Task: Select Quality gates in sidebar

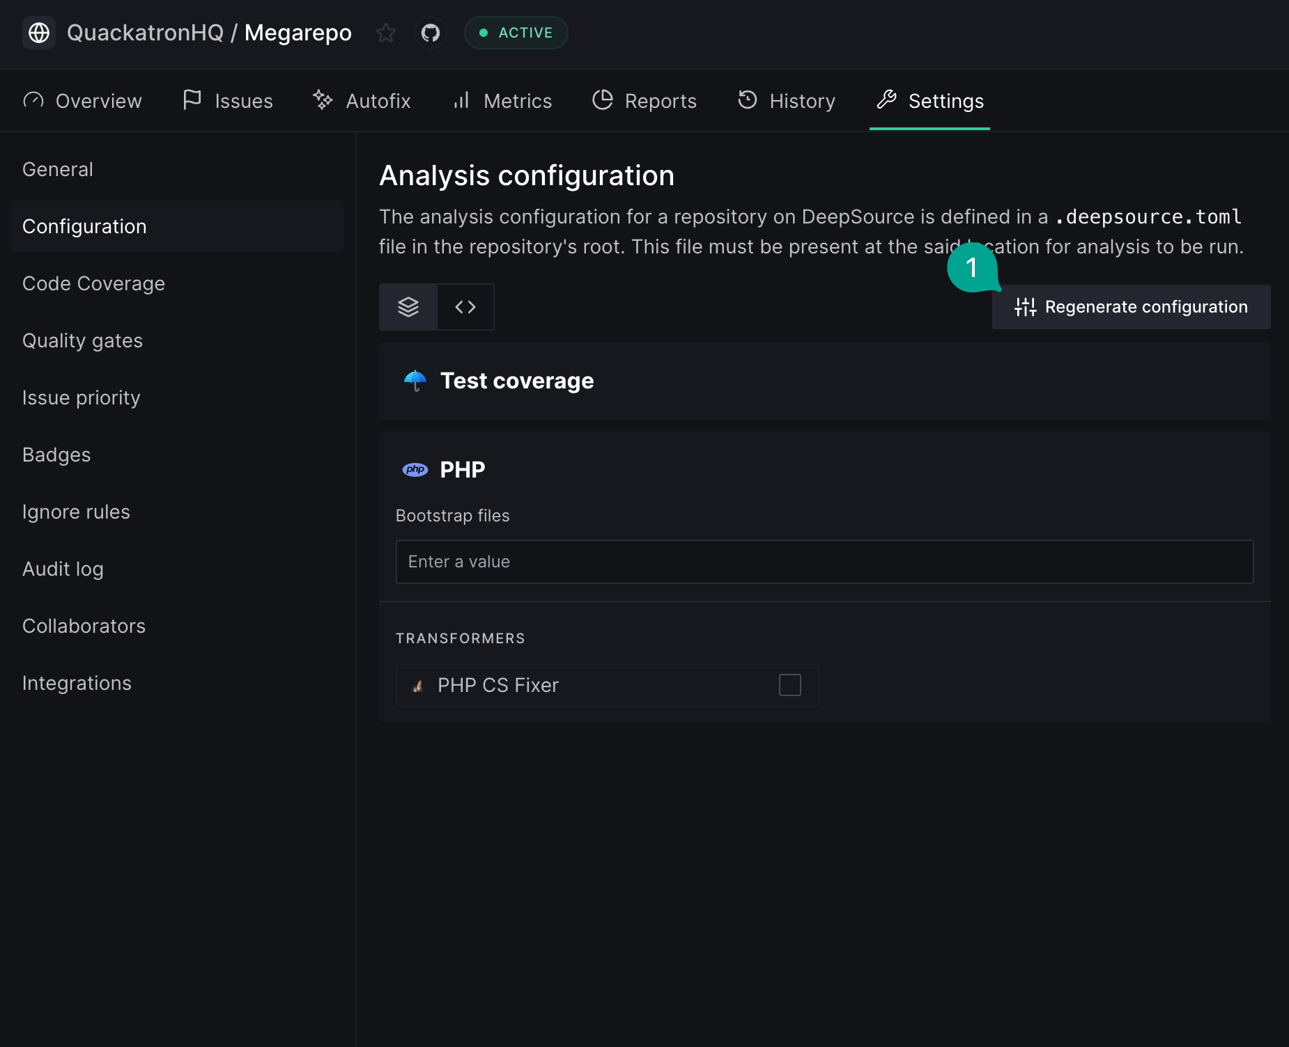Action: [x=83, y=340]
